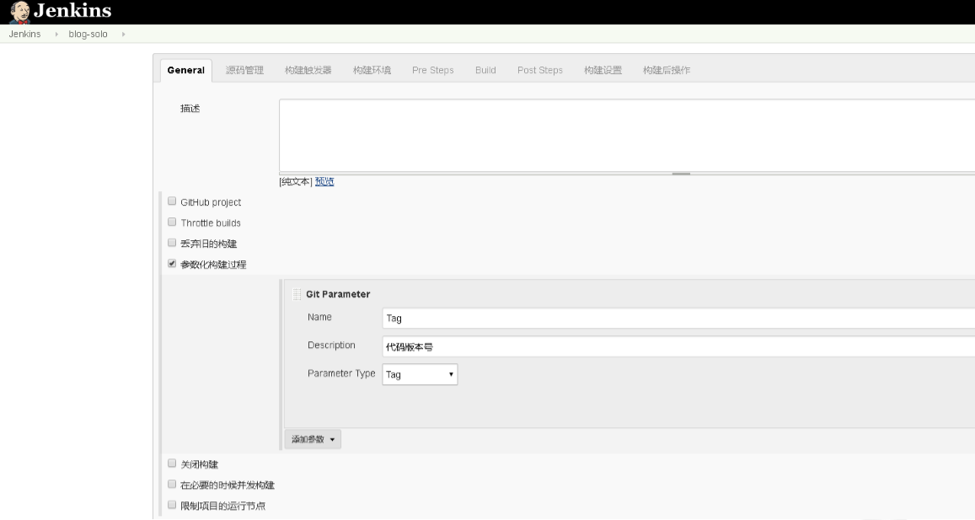The image size is (975, 520).
Task: Click the Name field containing Tag
Action: 678,318
